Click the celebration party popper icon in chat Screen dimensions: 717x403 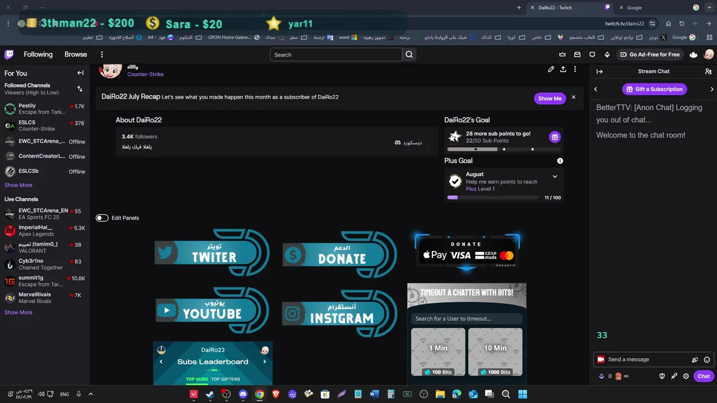(695, 360)
